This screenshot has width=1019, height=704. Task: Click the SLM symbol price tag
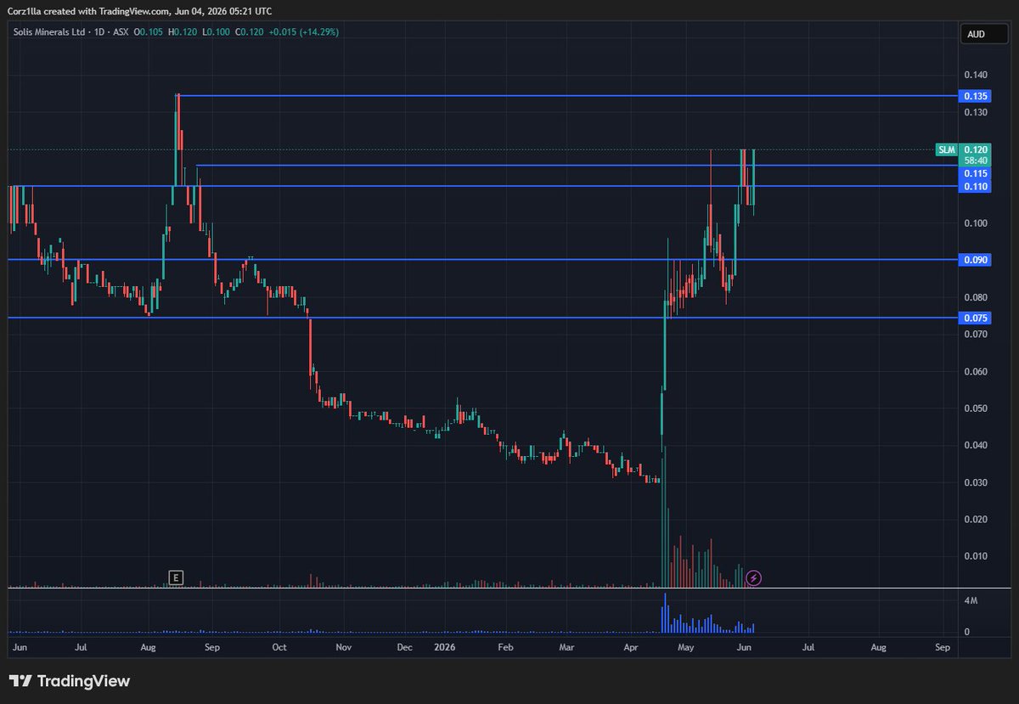click(947, 149)
